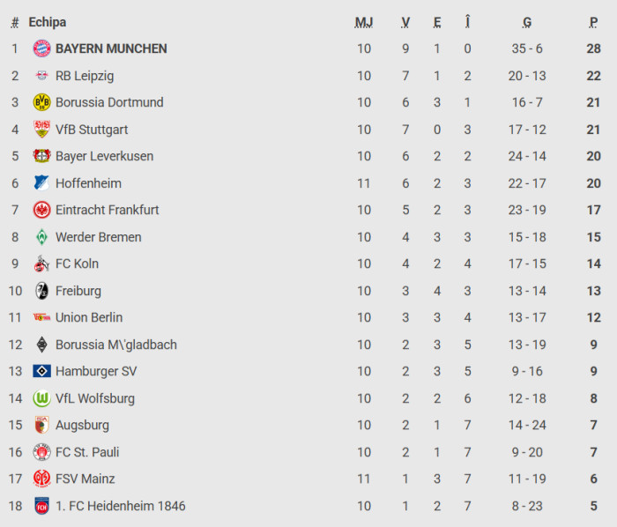
Task: Click the Bayer Leverkusen logo
Action: (x=41, y=156)
